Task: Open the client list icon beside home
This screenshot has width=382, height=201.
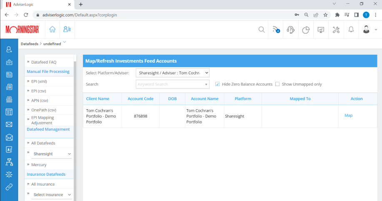Action: (67, 29)
